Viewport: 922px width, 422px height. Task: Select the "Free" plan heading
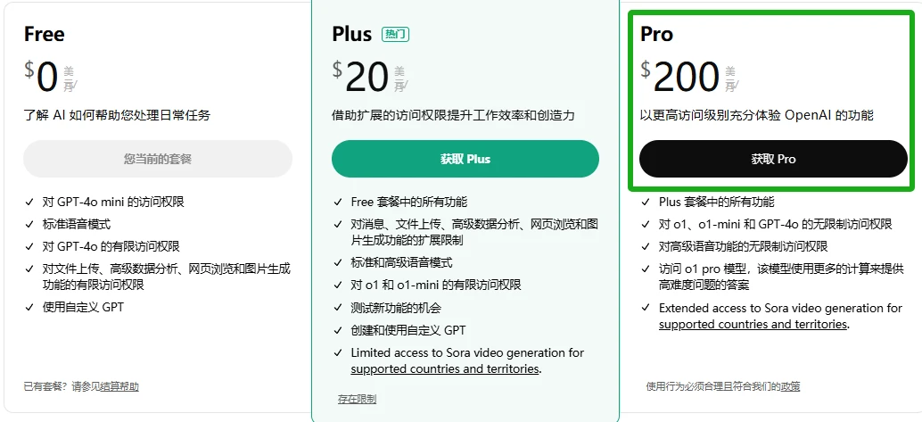44,34
